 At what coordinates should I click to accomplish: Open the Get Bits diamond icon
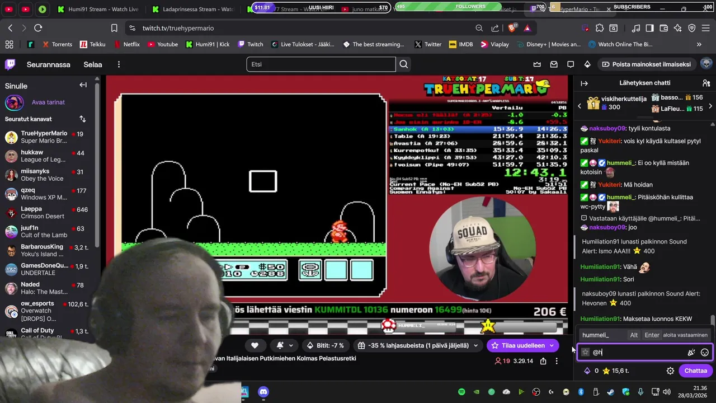(587, 64)
